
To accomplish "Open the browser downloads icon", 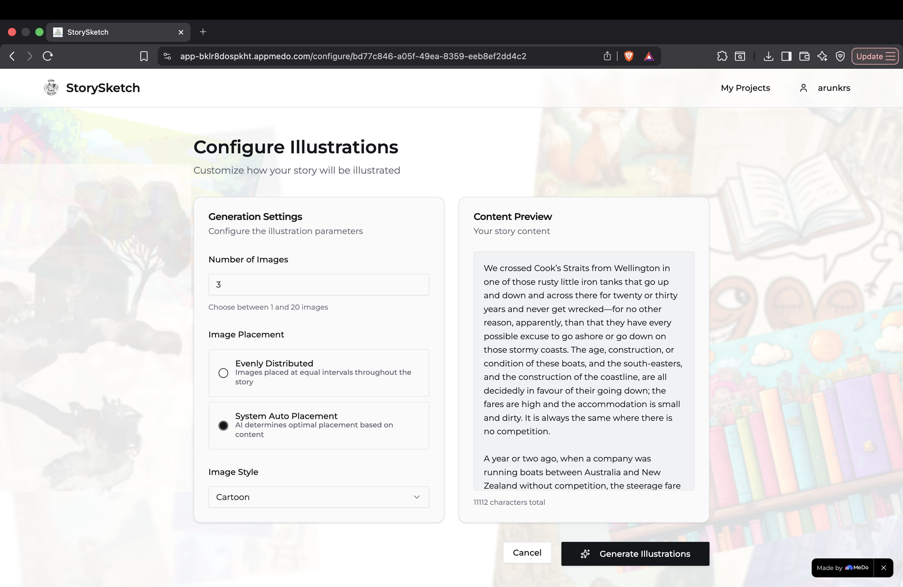I will coord(768,56).
